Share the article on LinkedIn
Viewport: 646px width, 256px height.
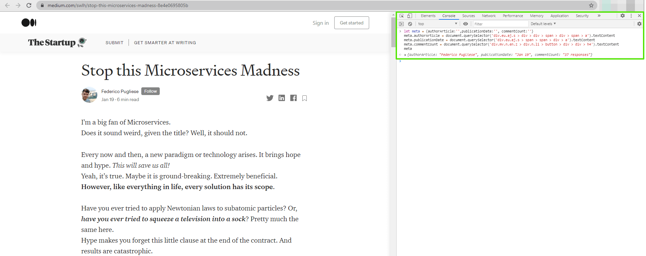coord(282,98)
